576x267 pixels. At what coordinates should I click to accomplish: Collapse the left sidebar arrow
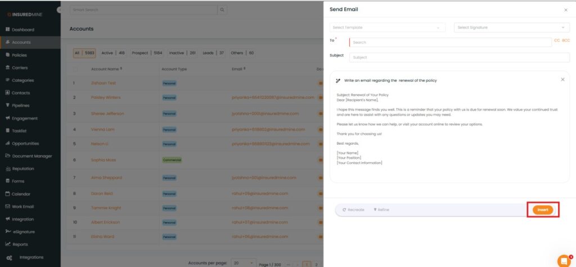pyautogui.click(x=60, y=10)
